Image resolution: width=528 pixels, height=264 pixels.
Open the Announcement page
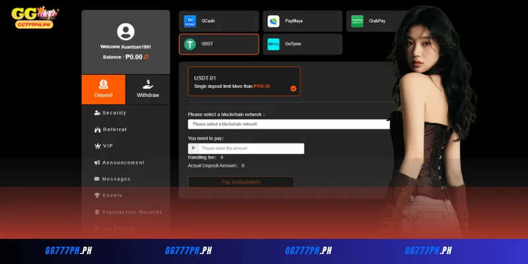[119, 162]
